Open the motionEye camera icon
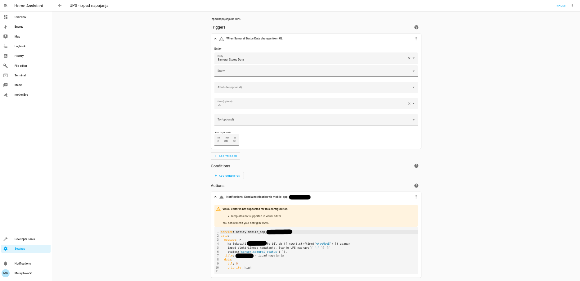 [6, 95]
